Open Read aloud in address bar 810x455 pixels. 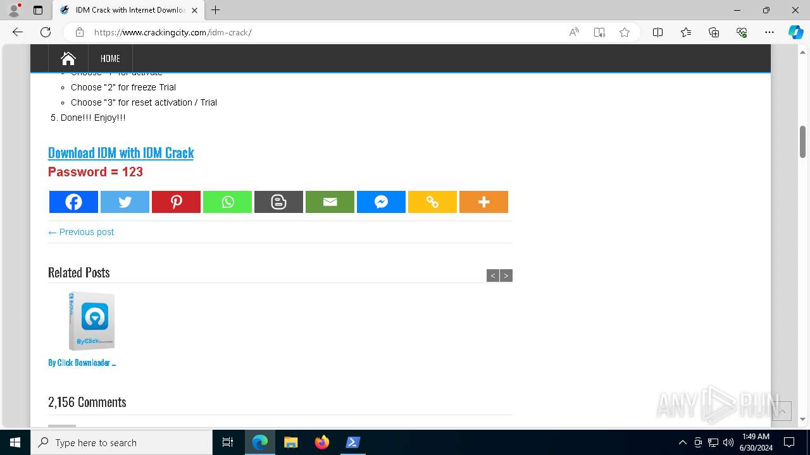[x=574, y=32]
